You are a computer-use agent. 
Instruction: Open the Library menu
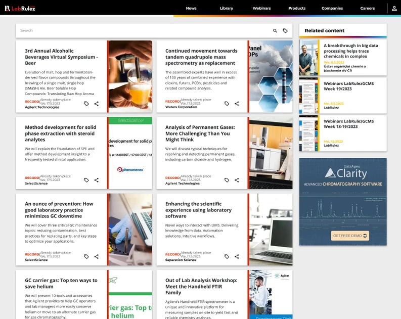coord(227,8)
